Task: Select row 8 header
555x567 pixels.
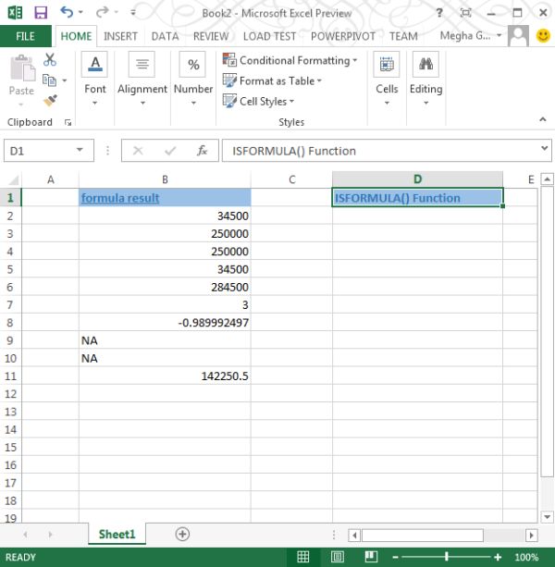Action: click(10, 322)
